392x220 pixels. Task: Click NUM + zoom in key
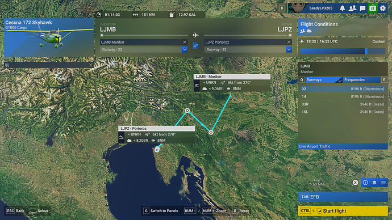point(208,211)
